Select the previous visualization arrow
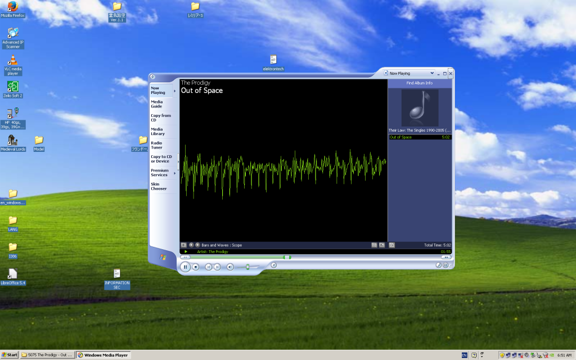Image resolution: width=576 pixels, height=360 pixels. click(x=191, y=245)
